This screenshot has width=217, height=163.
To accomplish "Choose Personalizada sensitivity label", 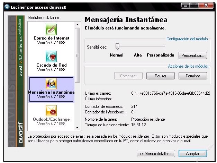I will pos(161,55).
